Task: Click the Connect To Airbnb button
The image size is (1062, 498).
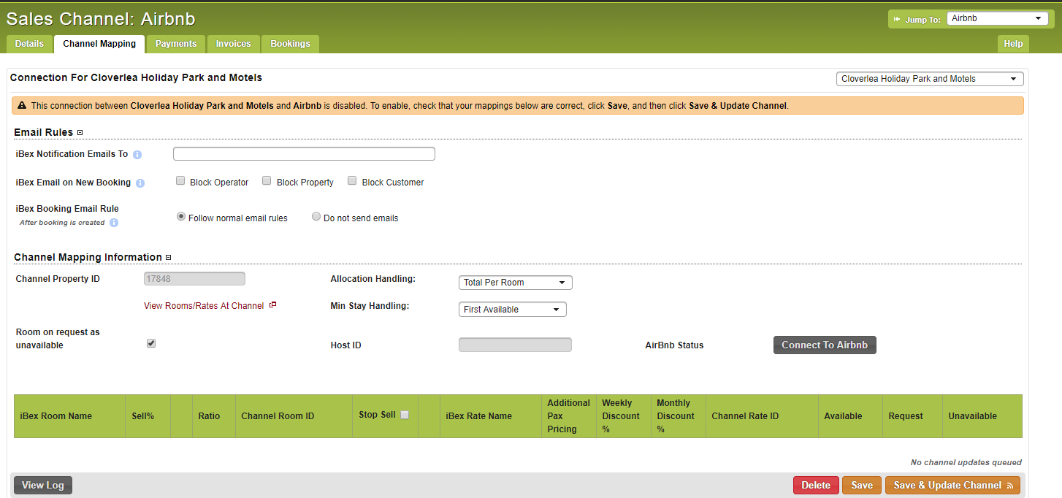Action: (x=825, y=345)
